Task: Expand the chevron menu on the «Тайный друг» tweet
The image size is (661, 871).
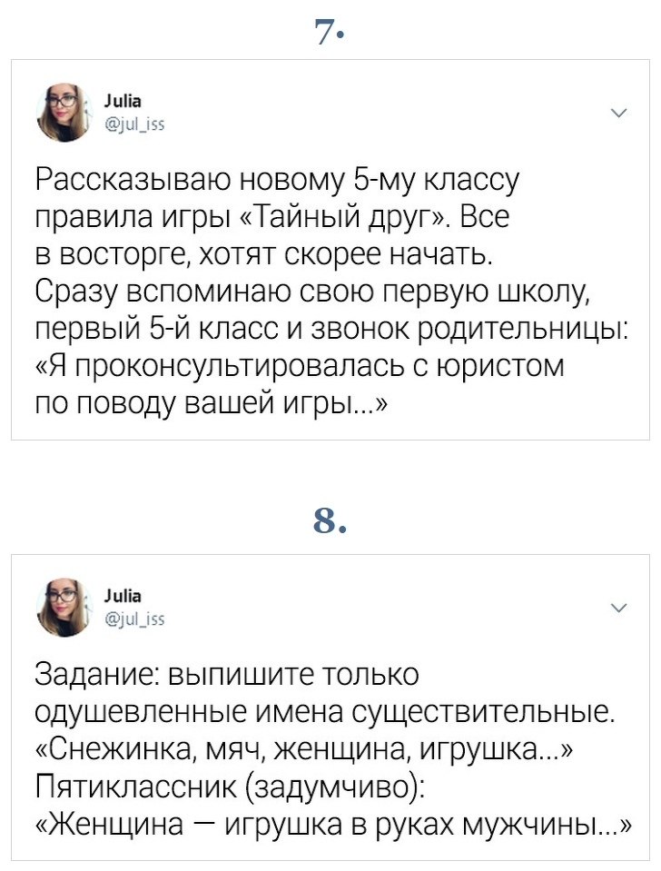Action: click(x=619, y=114)
